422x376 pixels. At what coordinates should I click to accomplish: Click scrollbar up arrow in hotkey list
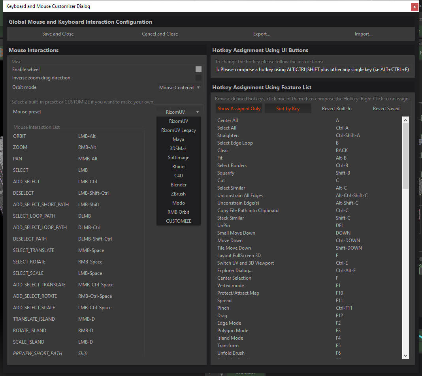pos(405,120)
